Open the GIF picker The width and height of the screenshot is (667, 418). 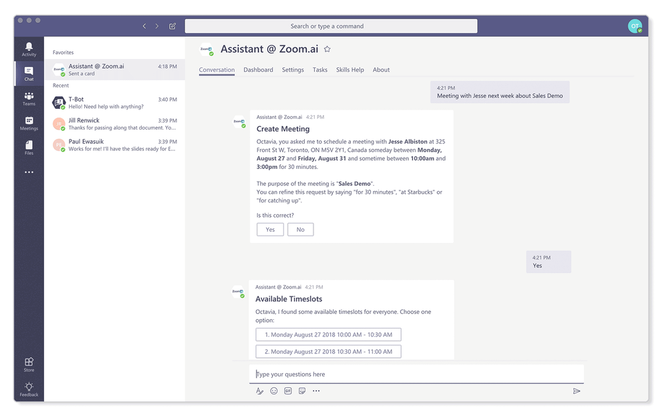click(x=288, y=391)
